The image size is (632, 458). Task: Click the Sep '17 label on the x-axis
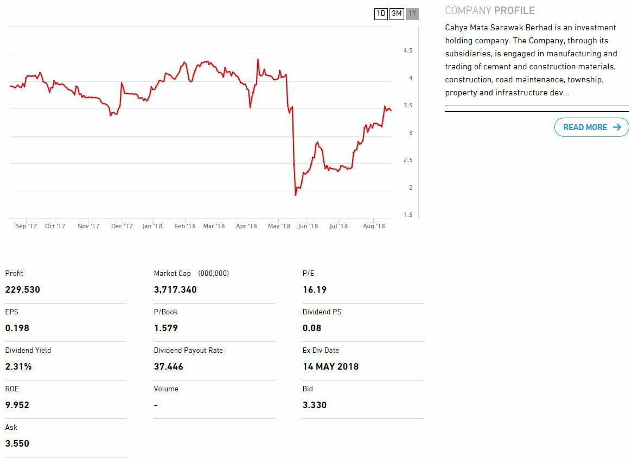26,226
